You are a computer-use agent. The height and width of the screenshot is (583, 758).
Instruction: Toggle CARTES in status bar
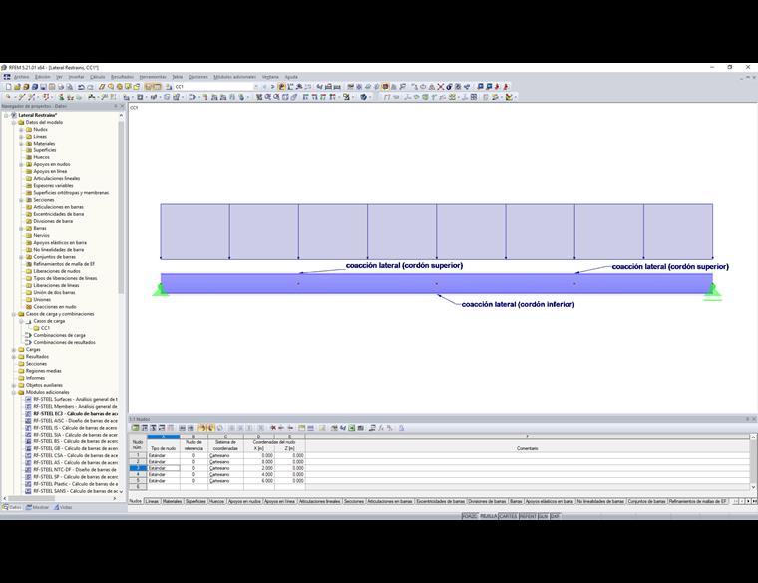tap(508, 516)
